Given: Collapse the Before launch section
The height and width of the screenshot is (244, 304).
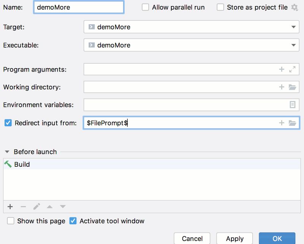Looking at the screenshot, I should click(x=8, y=152).
